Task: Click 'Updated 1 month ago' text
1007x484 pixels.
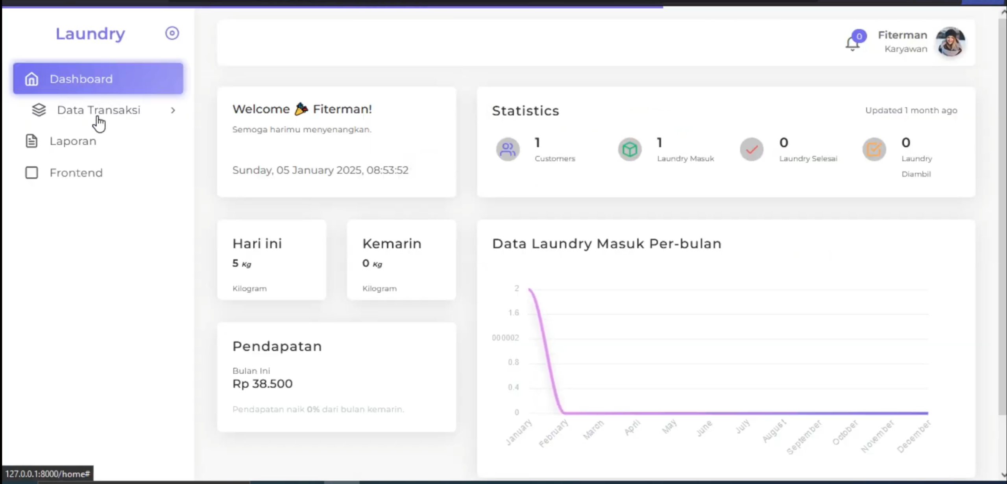Action: click(x=911, y=110)
